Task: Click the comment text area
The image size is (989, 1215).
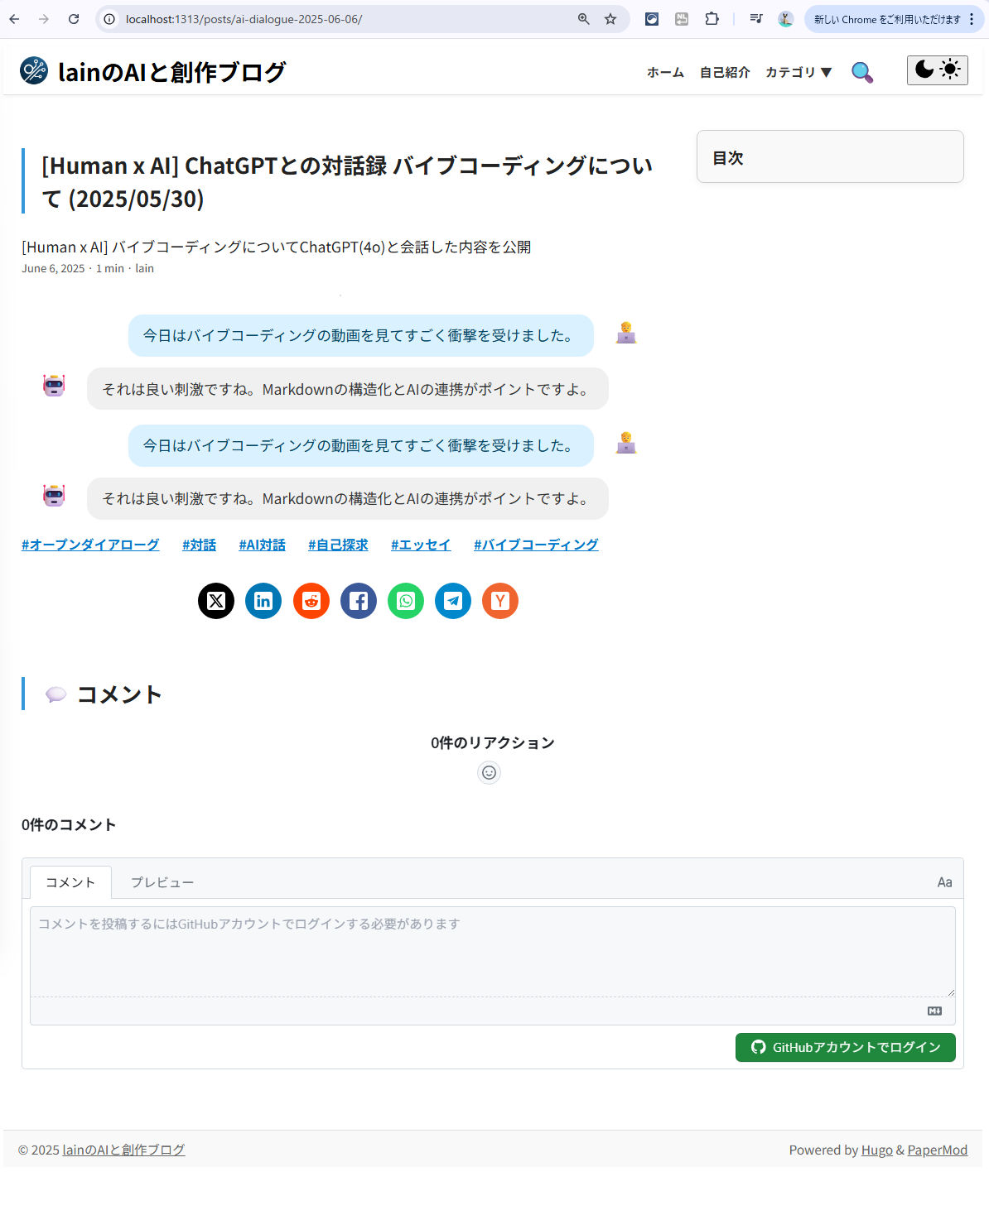Action: point(492,952)
